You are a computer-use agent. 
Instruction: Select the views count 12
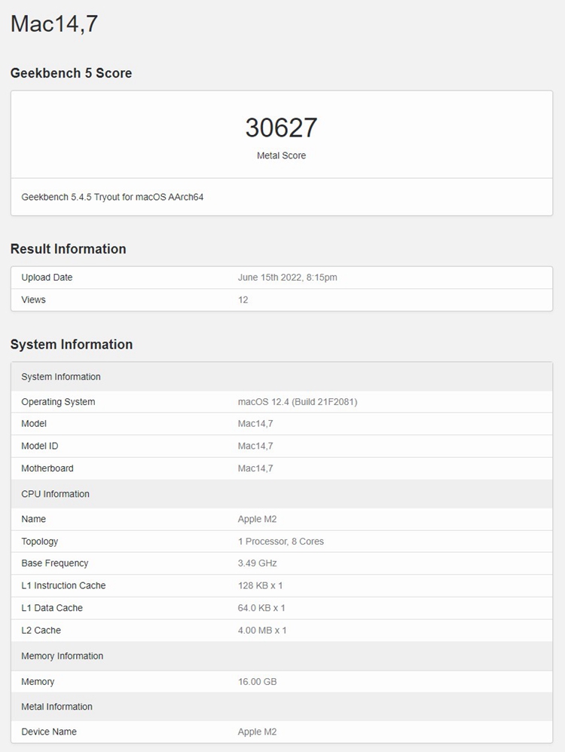click(x=243, y=299)
